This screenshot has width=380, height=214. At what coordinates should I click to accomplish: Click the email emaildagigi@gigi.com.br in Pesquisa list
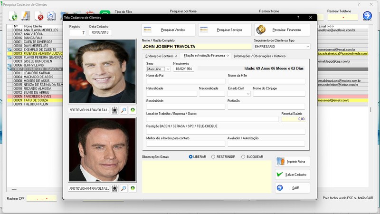pyautogui.click(x=334, y=61)
